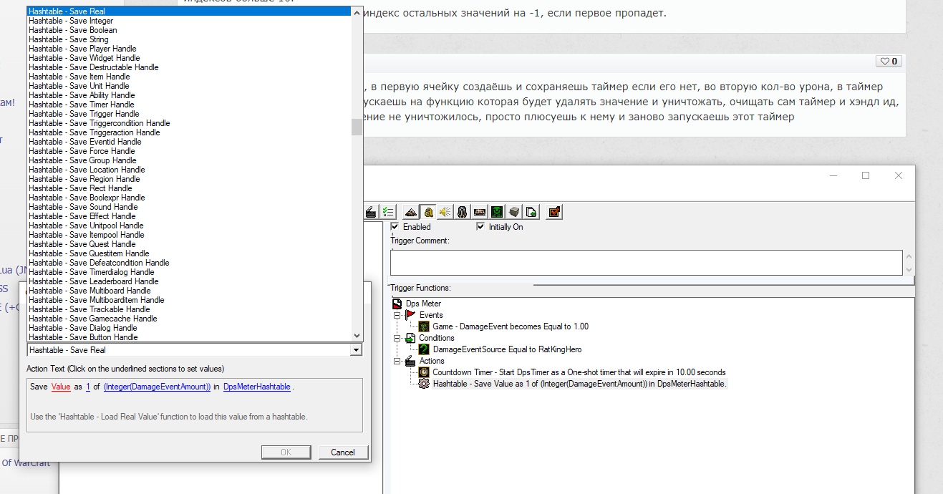Choose Hashtable - Save Multiboard Handle

(189, 291)
